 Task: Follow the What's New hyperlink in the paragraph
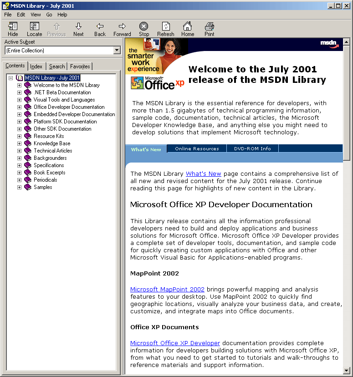point(204,173)
